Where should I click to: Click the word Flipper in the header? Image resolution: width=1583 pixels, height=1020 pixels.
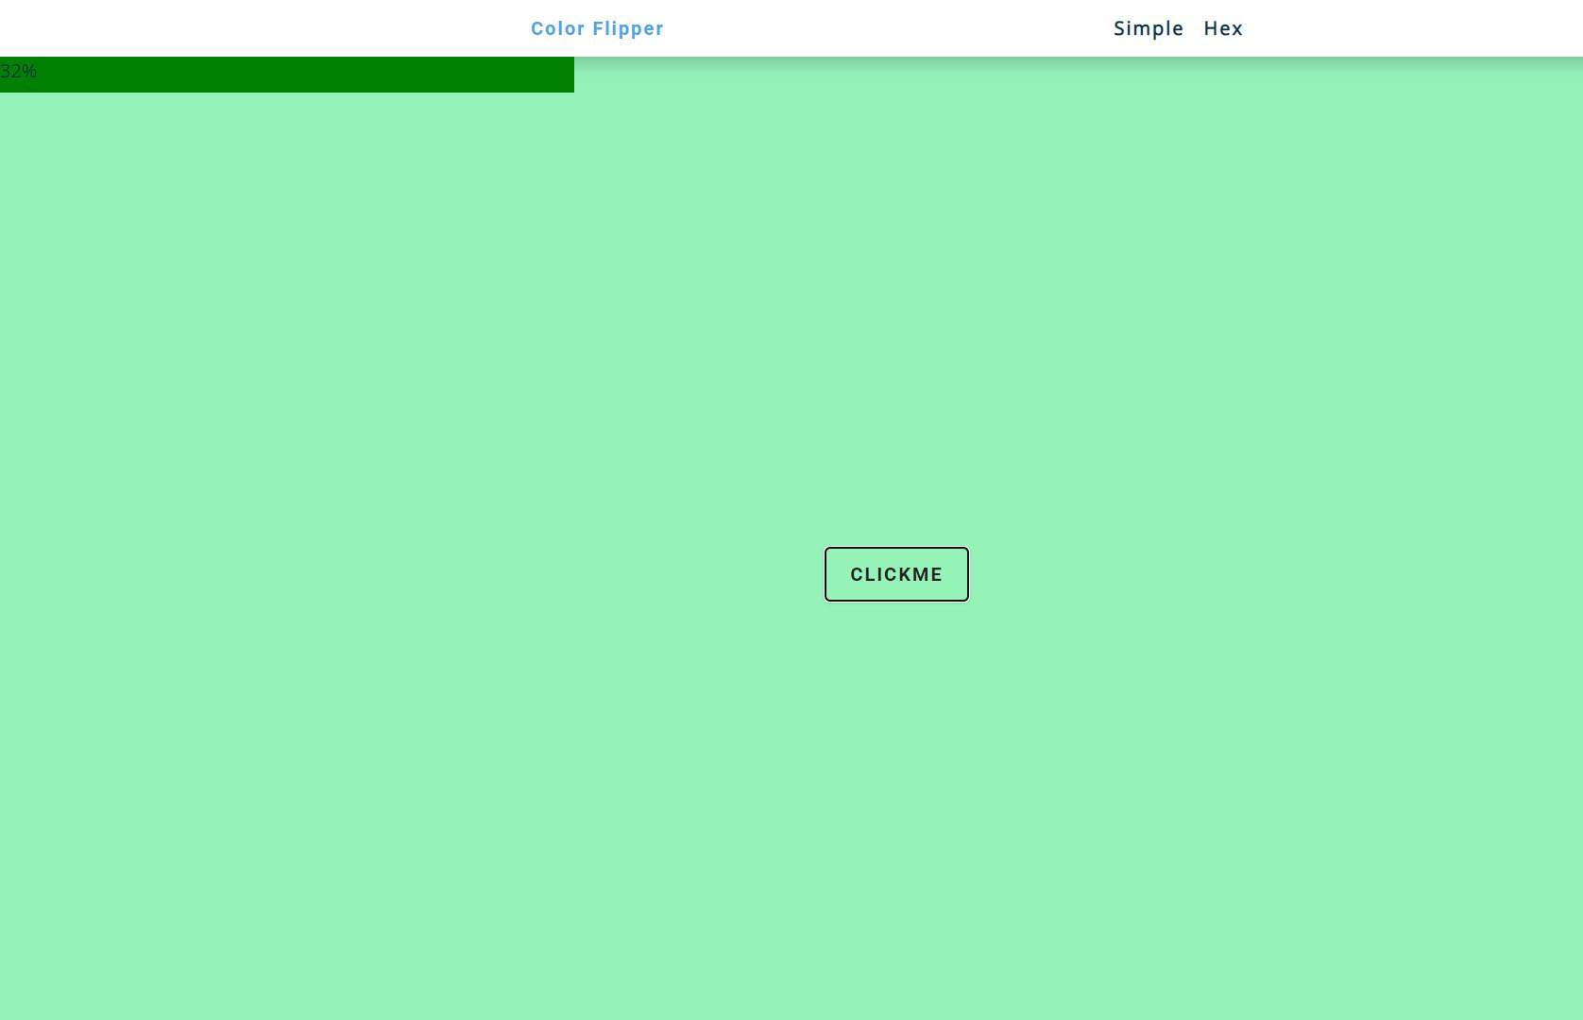coord(628,28)
